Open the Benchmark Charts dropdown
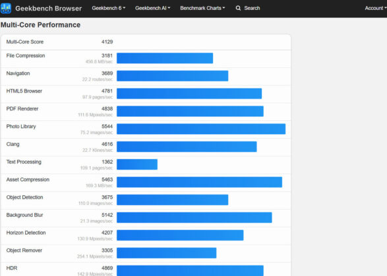This screenshot has width=387, height=276. point(202,8)
